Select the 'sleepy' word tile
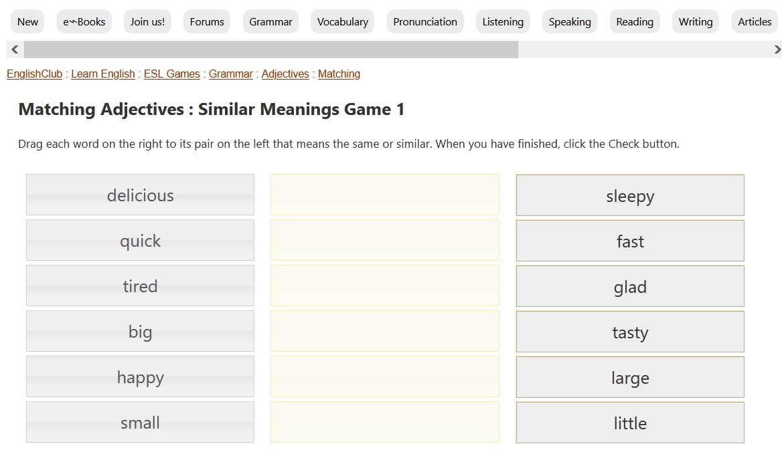 [x=630, y=195]
